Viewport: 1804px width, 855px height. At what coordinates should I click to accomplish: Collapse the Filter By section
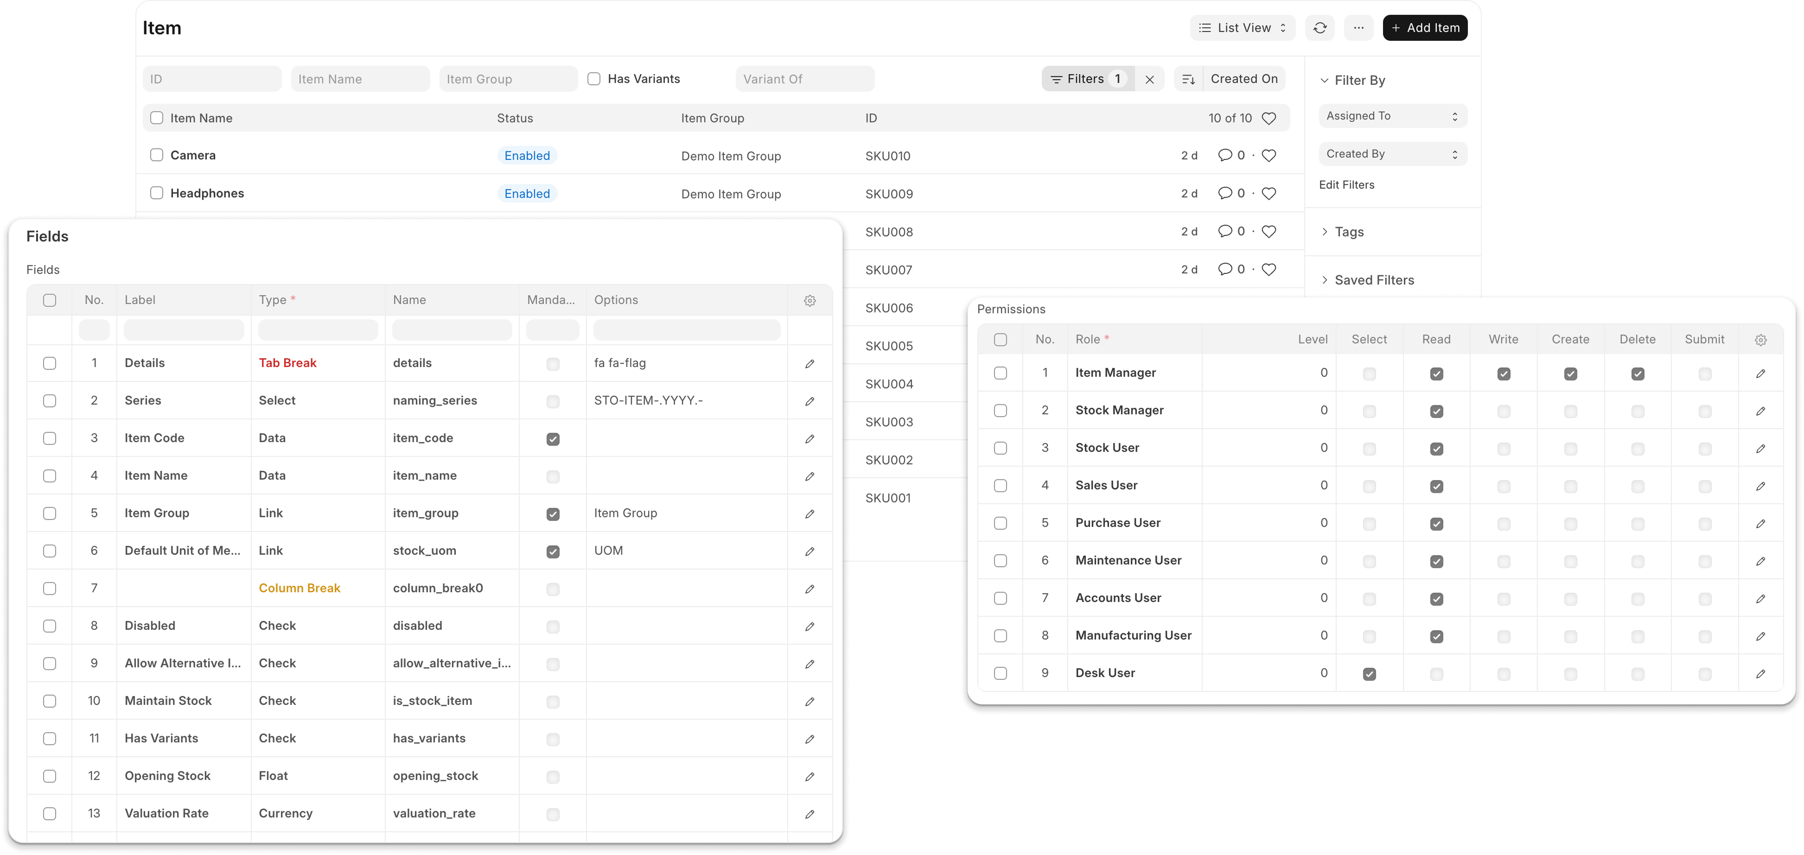[1352, 81]
